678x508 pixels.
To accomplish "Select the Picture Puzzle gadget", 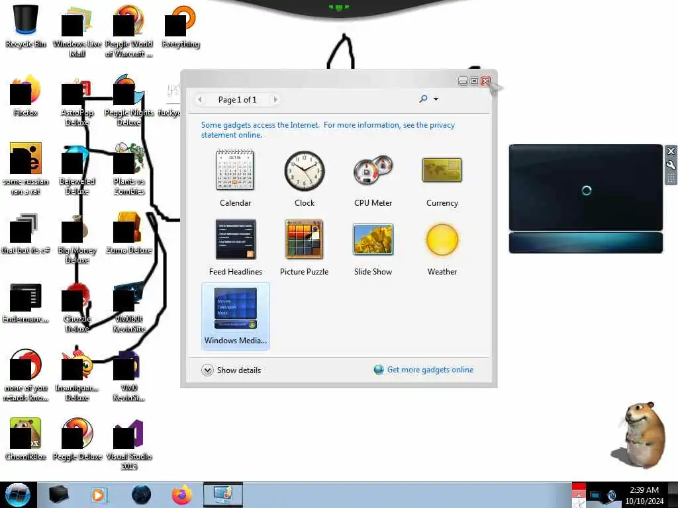I will [305, 247].
